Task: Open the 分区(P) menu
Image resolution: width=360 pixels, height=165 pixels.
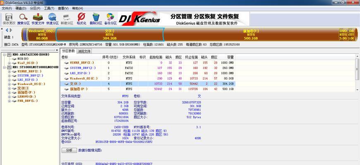Action: 35,8
